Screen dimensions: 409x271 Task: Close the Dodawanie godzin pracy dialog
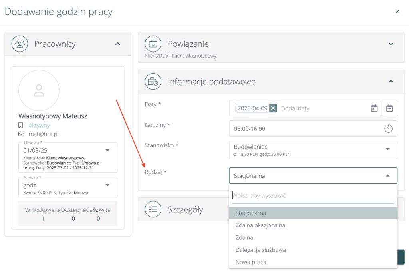point(397,12)
